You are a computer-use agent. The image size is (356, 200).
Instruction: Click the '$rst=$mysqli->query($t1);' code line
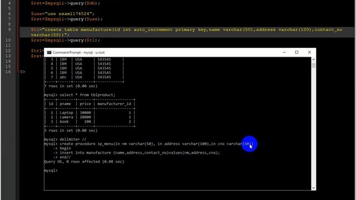(x=66, y=40)
